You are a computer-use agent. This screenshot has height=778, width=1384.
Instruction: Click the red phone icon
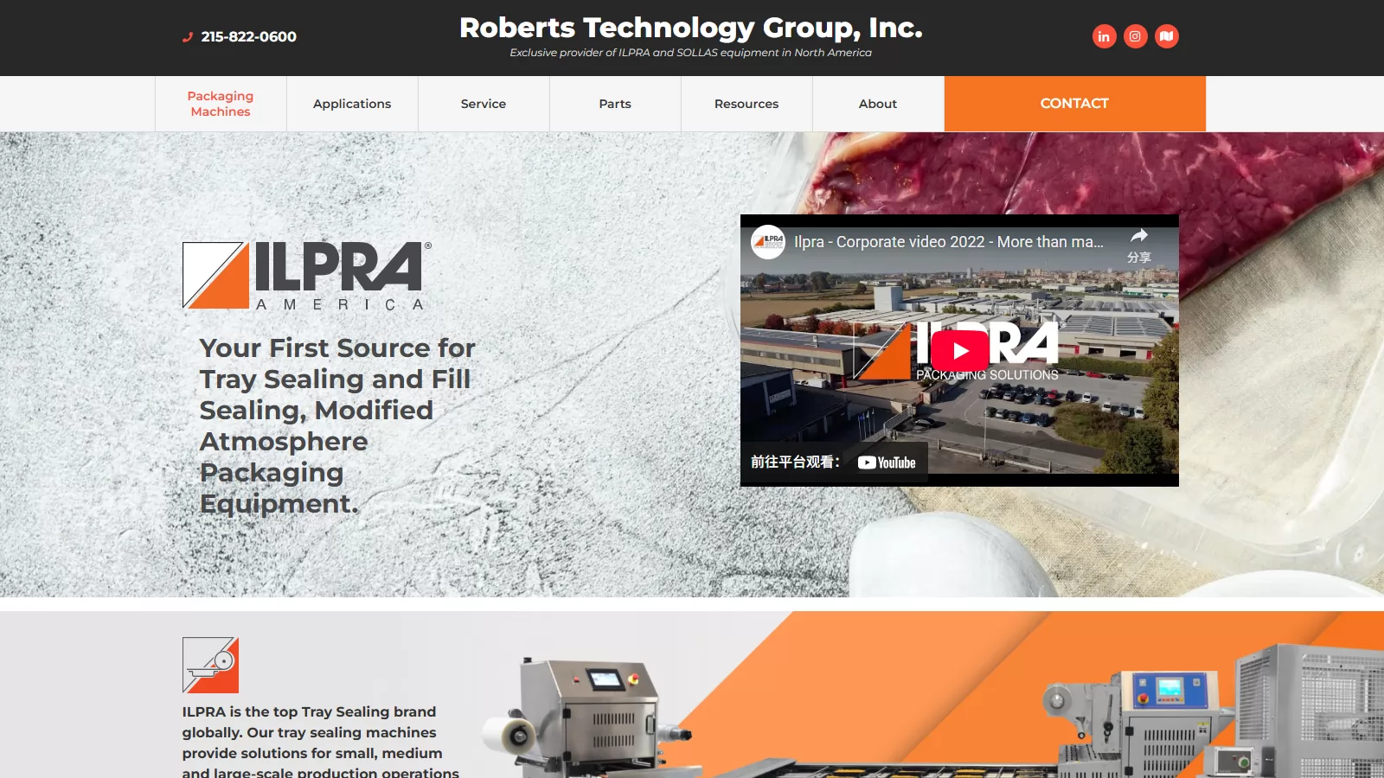[x=187, y=37]
